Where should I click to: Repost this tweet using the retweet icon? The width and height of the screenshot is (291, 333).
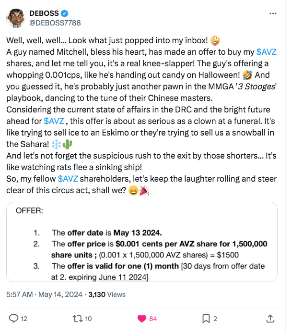coord(77,318)
